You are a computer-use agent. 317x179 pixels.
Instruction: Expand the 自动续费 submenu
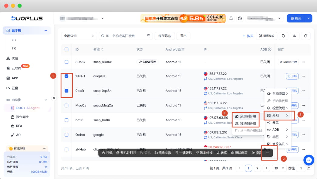point(277,93)
